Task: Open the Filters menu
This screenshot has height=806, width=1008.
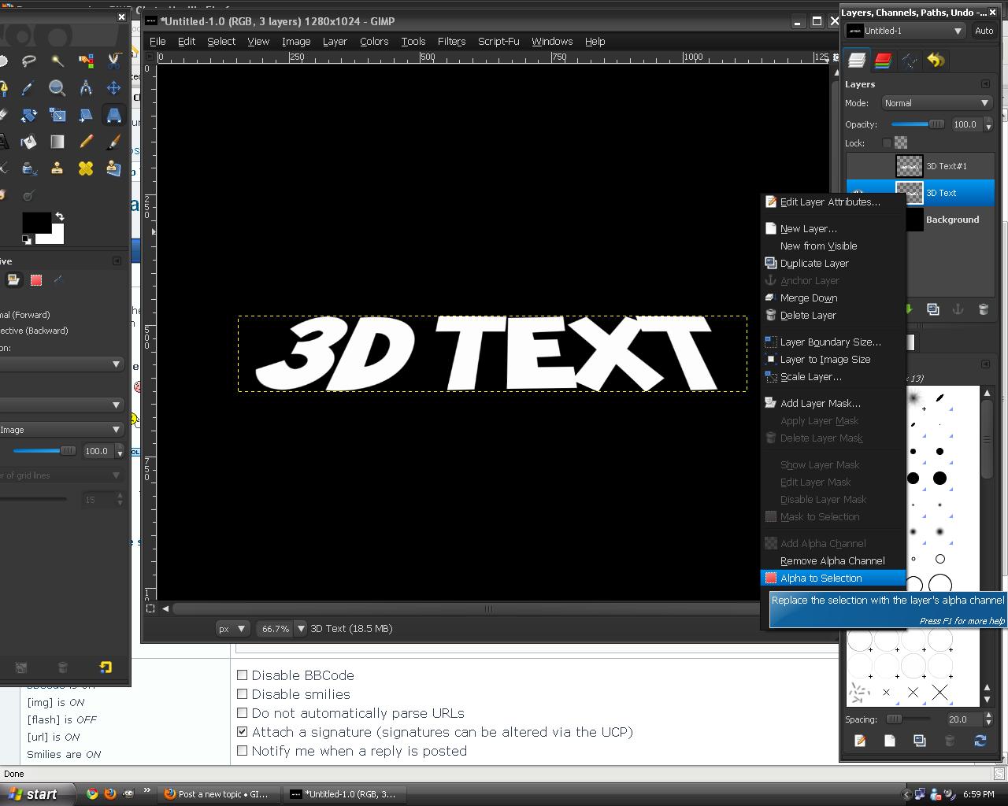Action: point(451,41)
